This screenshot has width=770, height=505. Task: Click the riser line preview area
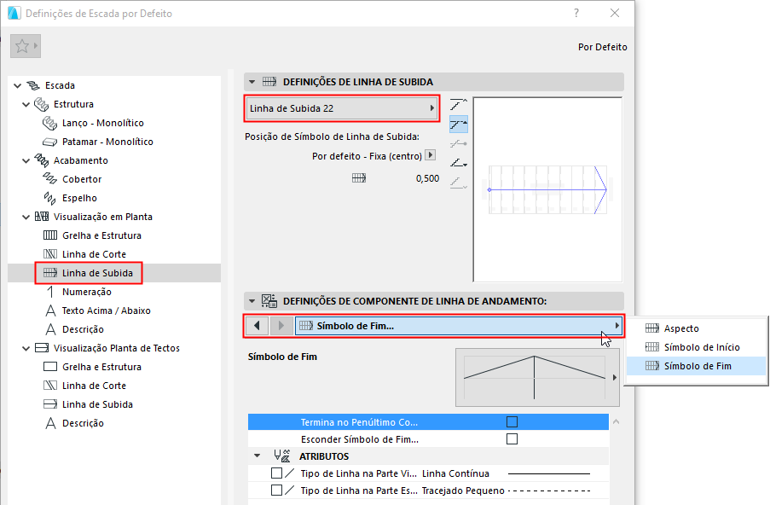(547, 189)
